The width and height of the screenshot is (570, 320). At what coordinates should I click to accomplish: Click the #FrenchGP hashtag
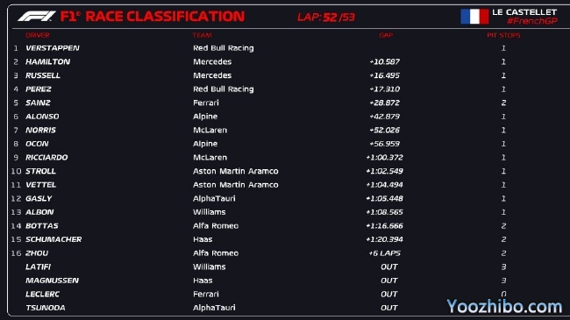pyautogui.click(x=531, y=21)
